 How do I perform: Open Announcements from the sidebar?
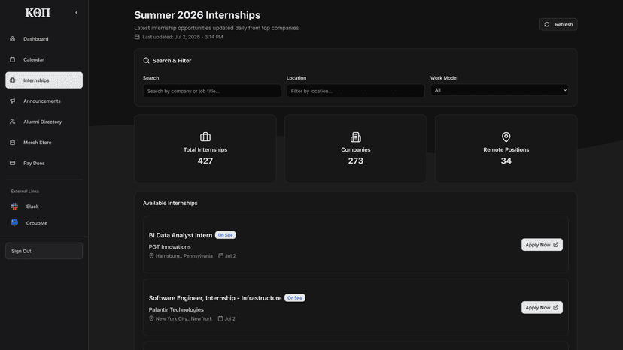coord(44,101)
